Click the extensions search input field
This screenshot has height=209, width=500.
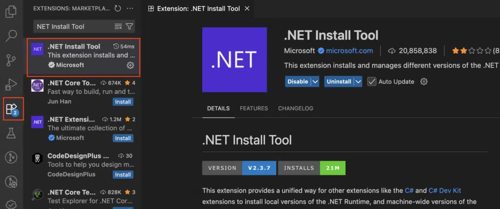[x=73, y=26]
